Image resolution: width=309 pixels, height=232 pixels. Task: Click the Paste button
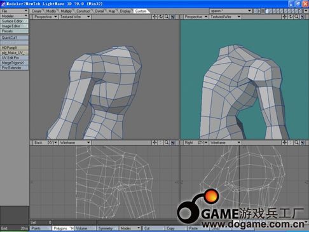click(x=198, y=228)
